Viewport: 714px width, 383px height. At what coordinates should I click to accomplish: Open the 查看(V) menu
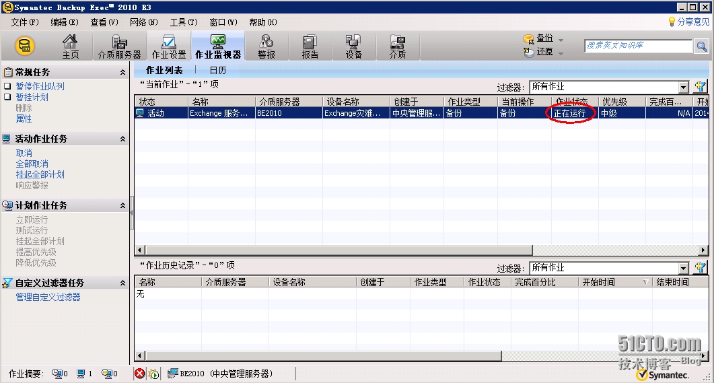click(x=104, y=22)
